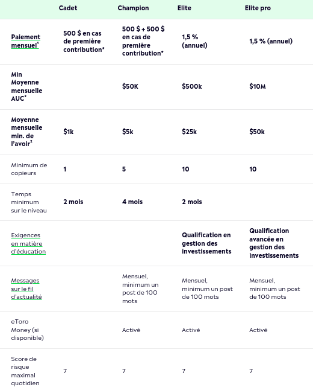Select the 4 mois Champion minimum time

click(132, 202)
